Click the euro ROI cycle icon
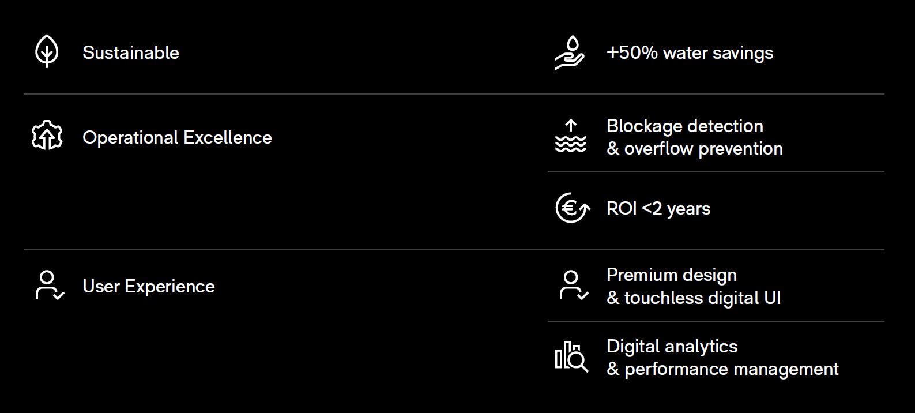The image size is (915, 413). (x=572, y=208)
